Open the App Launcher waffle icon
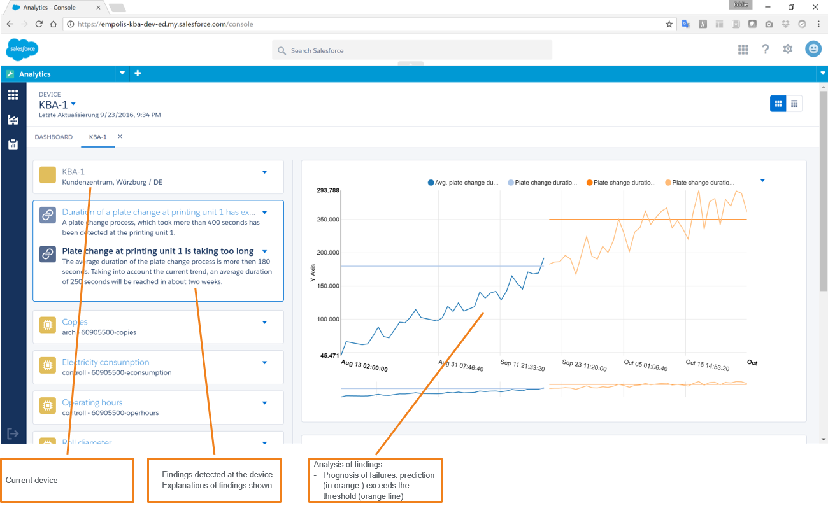The image size is (828, 506). (743, 48)
